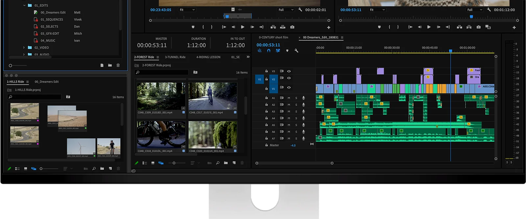
Task: Switch to 3-TUNNEL Ride tab
Action: [175, 57]
